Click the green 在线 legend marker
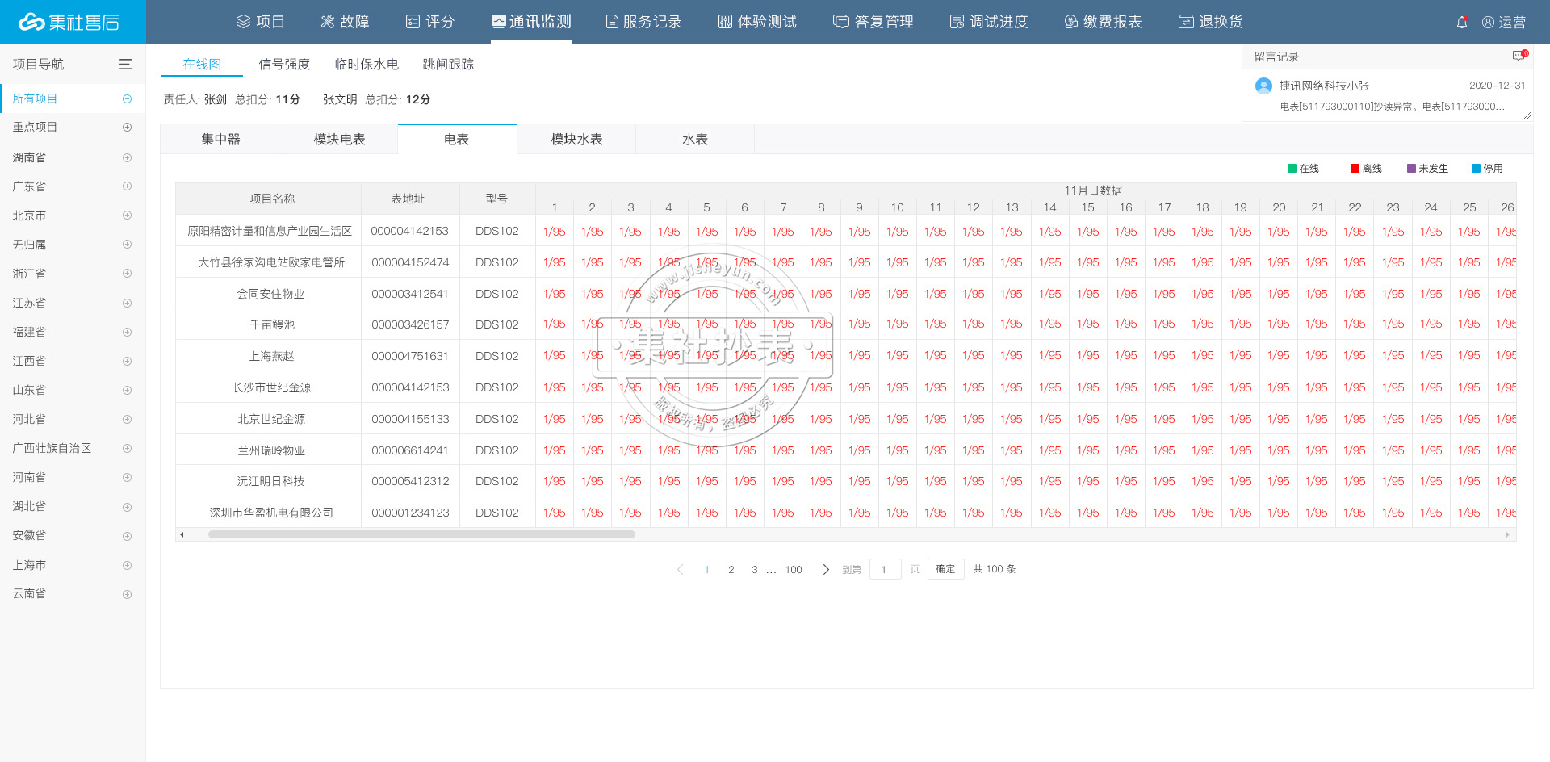The height and width of the screenshot is (762, 1550). point(1291,168)
